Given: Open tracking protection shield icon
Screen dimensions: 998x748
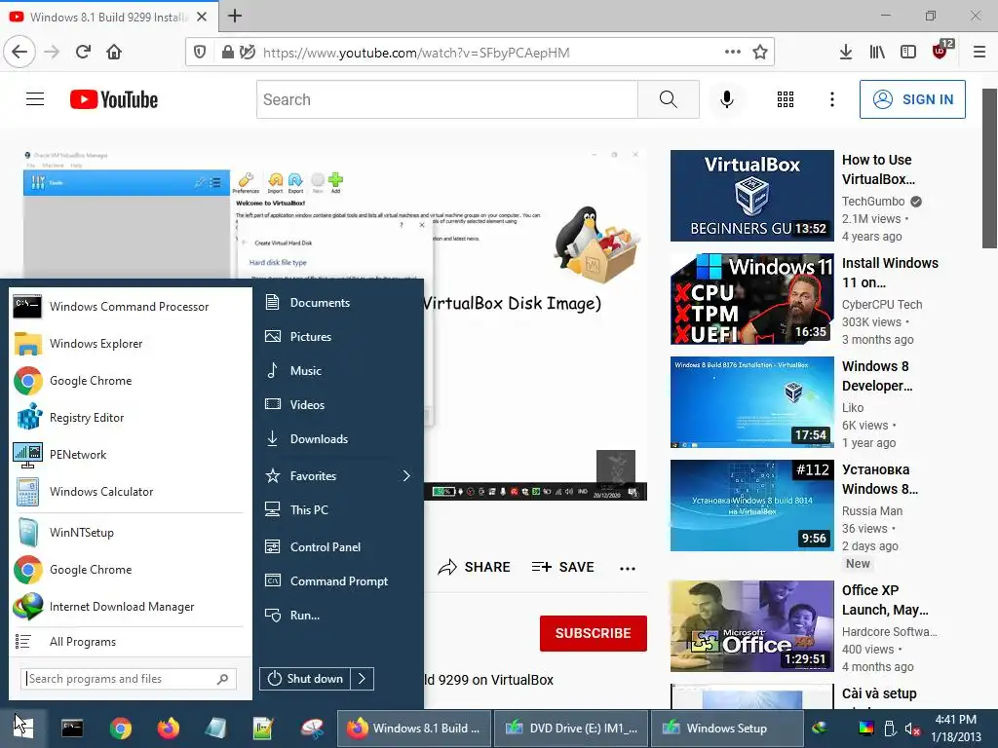Looking at the screenshot, I should pyautogui.click(x=200, y=53).
